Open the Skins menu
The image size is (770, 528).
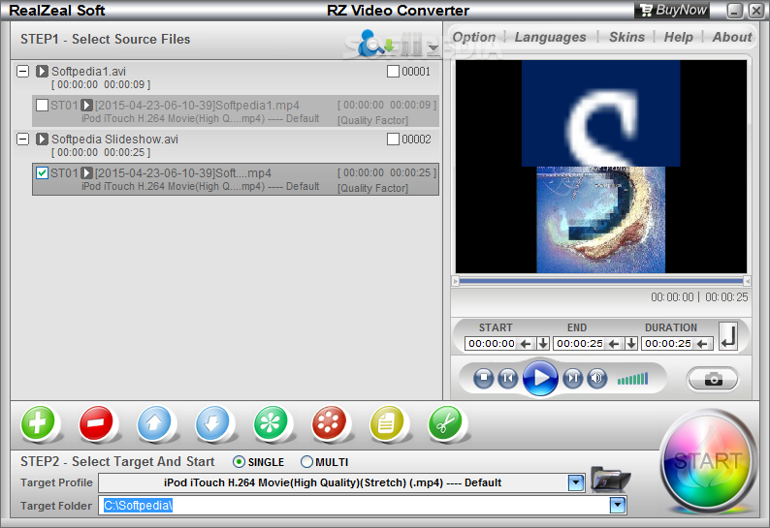pyautogui.click(x=627, y=37)
